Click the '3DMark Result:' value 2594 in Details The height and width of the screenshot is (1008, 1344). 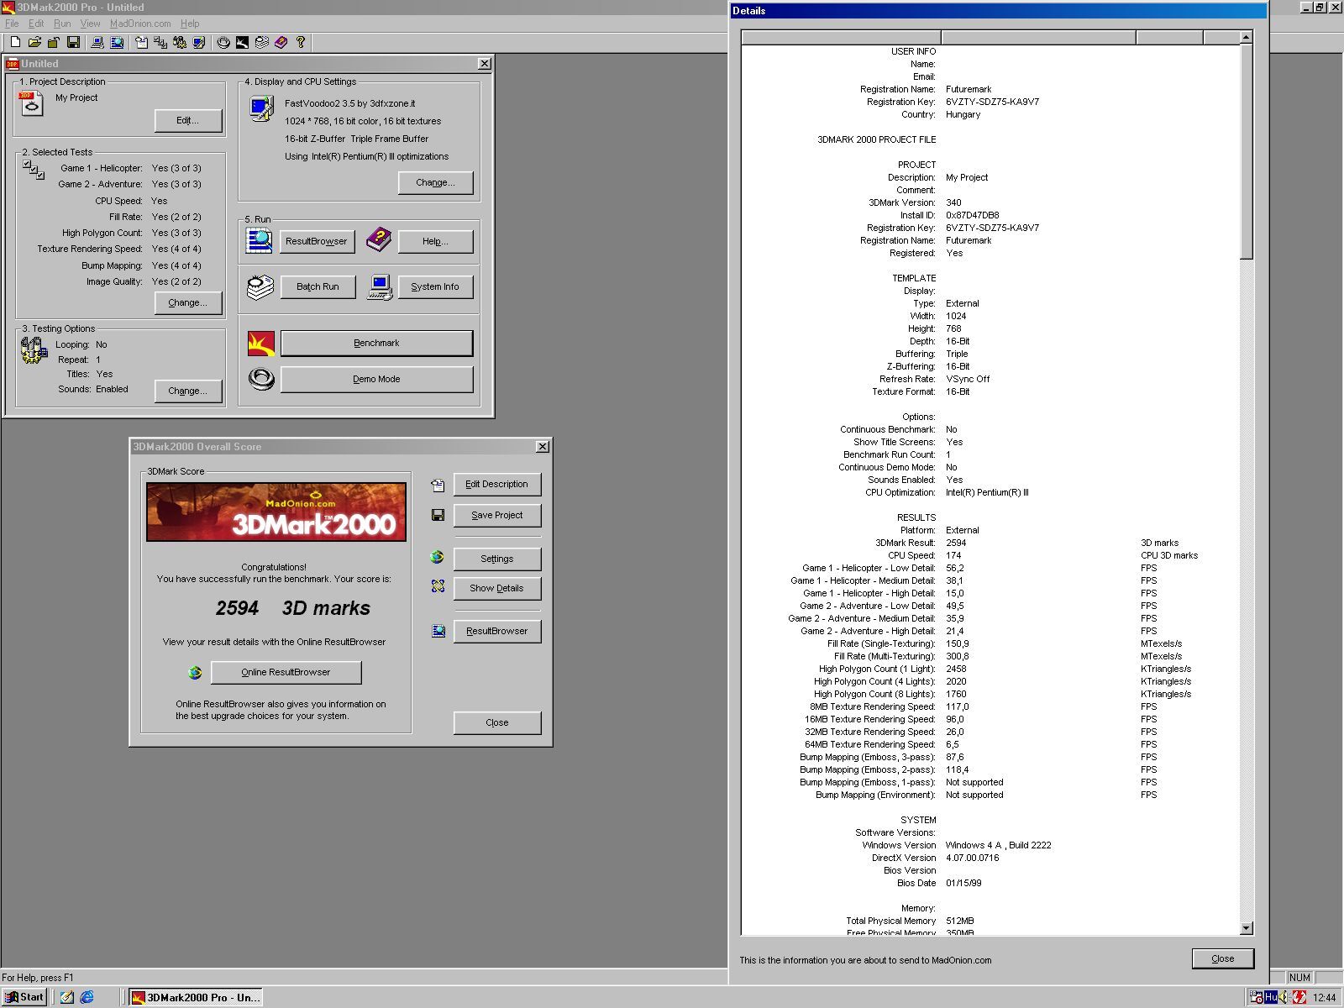tap(956, 543)
